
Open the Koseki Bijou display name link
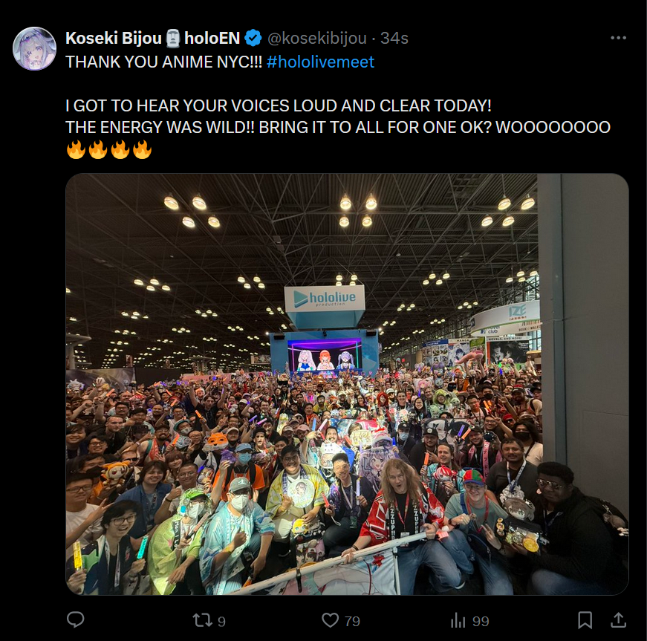pyautogui.click(x=114, y=39)
